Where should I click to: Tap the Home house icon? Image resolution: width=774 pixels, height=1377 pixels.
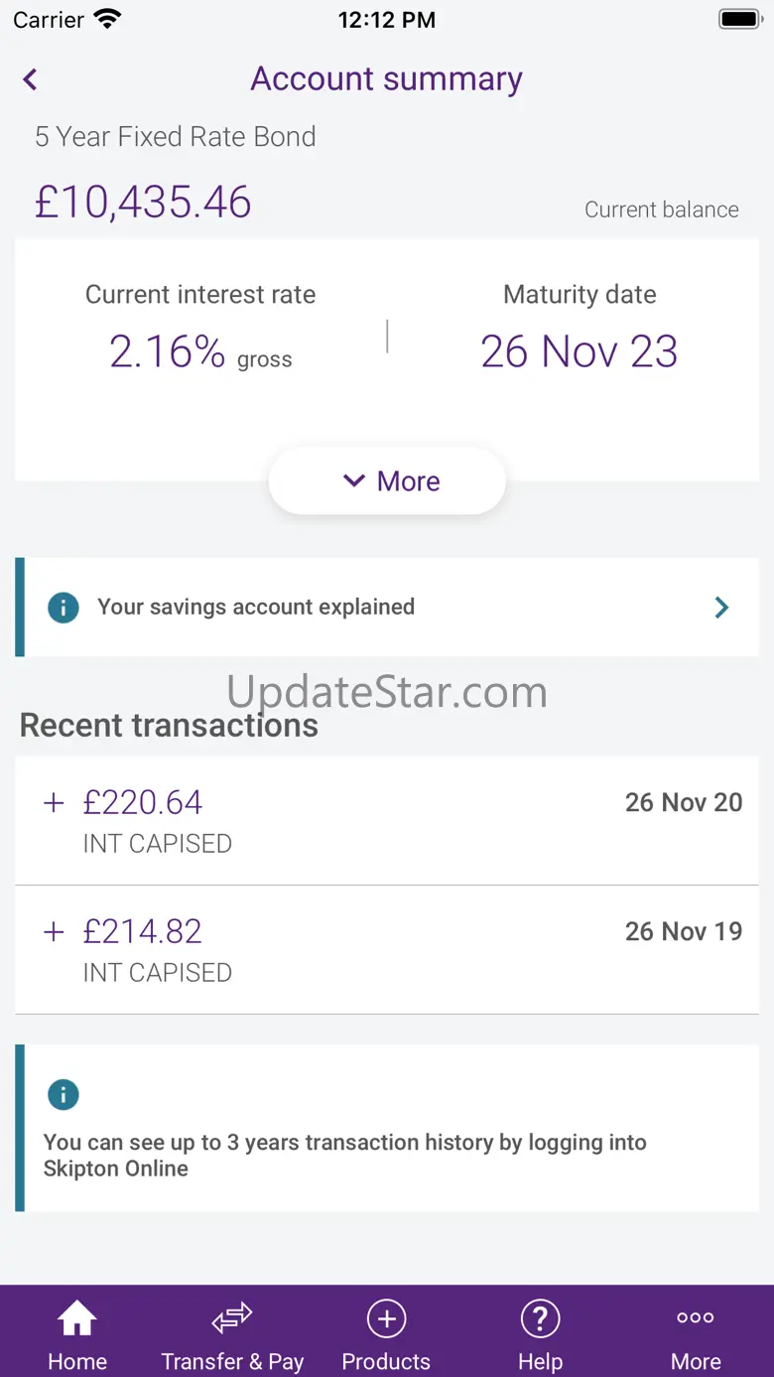[x=77, y=1319]
